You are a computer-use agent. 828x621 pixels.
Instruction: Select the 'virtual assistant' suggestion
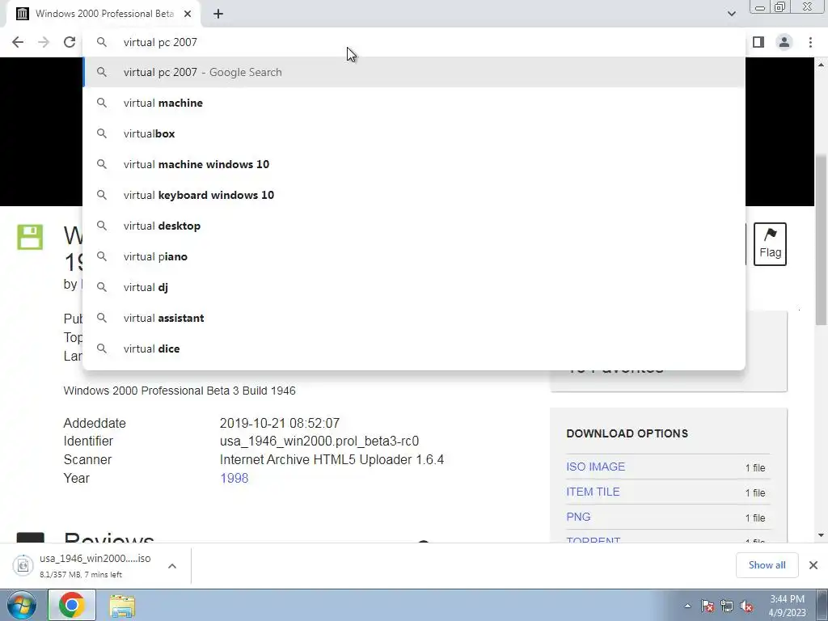coord(414,318)
